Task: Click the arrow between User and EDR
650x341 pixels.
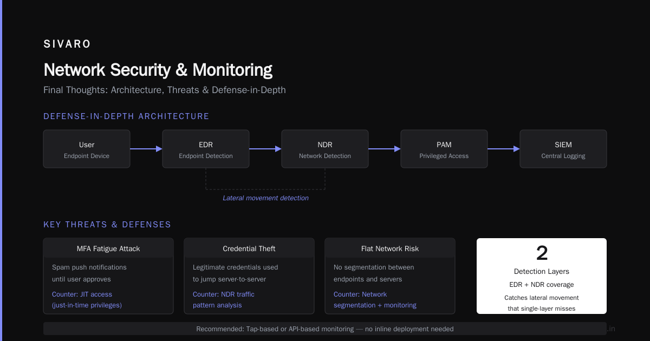Action: click(x=146, y=149)
